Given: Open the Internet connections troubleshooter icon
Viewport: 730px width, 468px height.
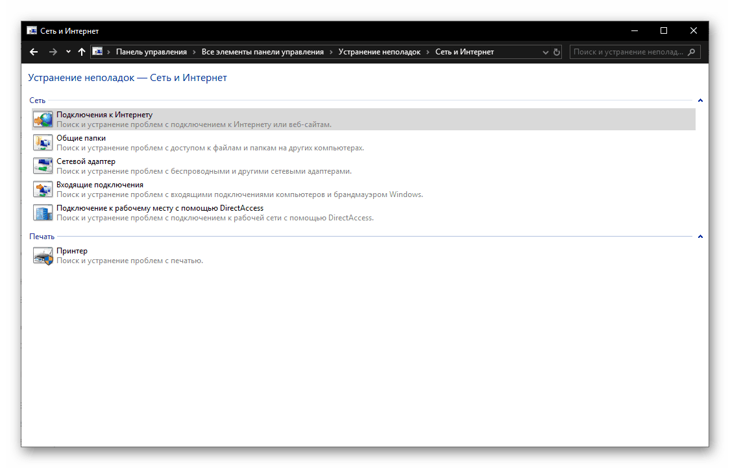Looking at the screenshot, I should [43, 119].
